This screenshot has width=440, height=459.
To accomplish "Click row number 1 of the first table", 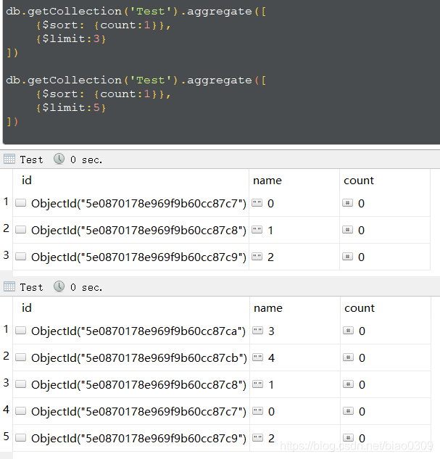I will point(6,202).
